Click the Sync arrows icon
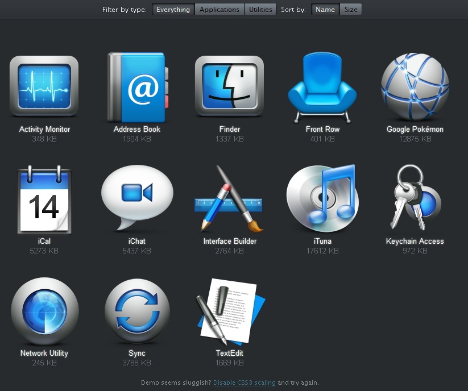 [137, 311]
